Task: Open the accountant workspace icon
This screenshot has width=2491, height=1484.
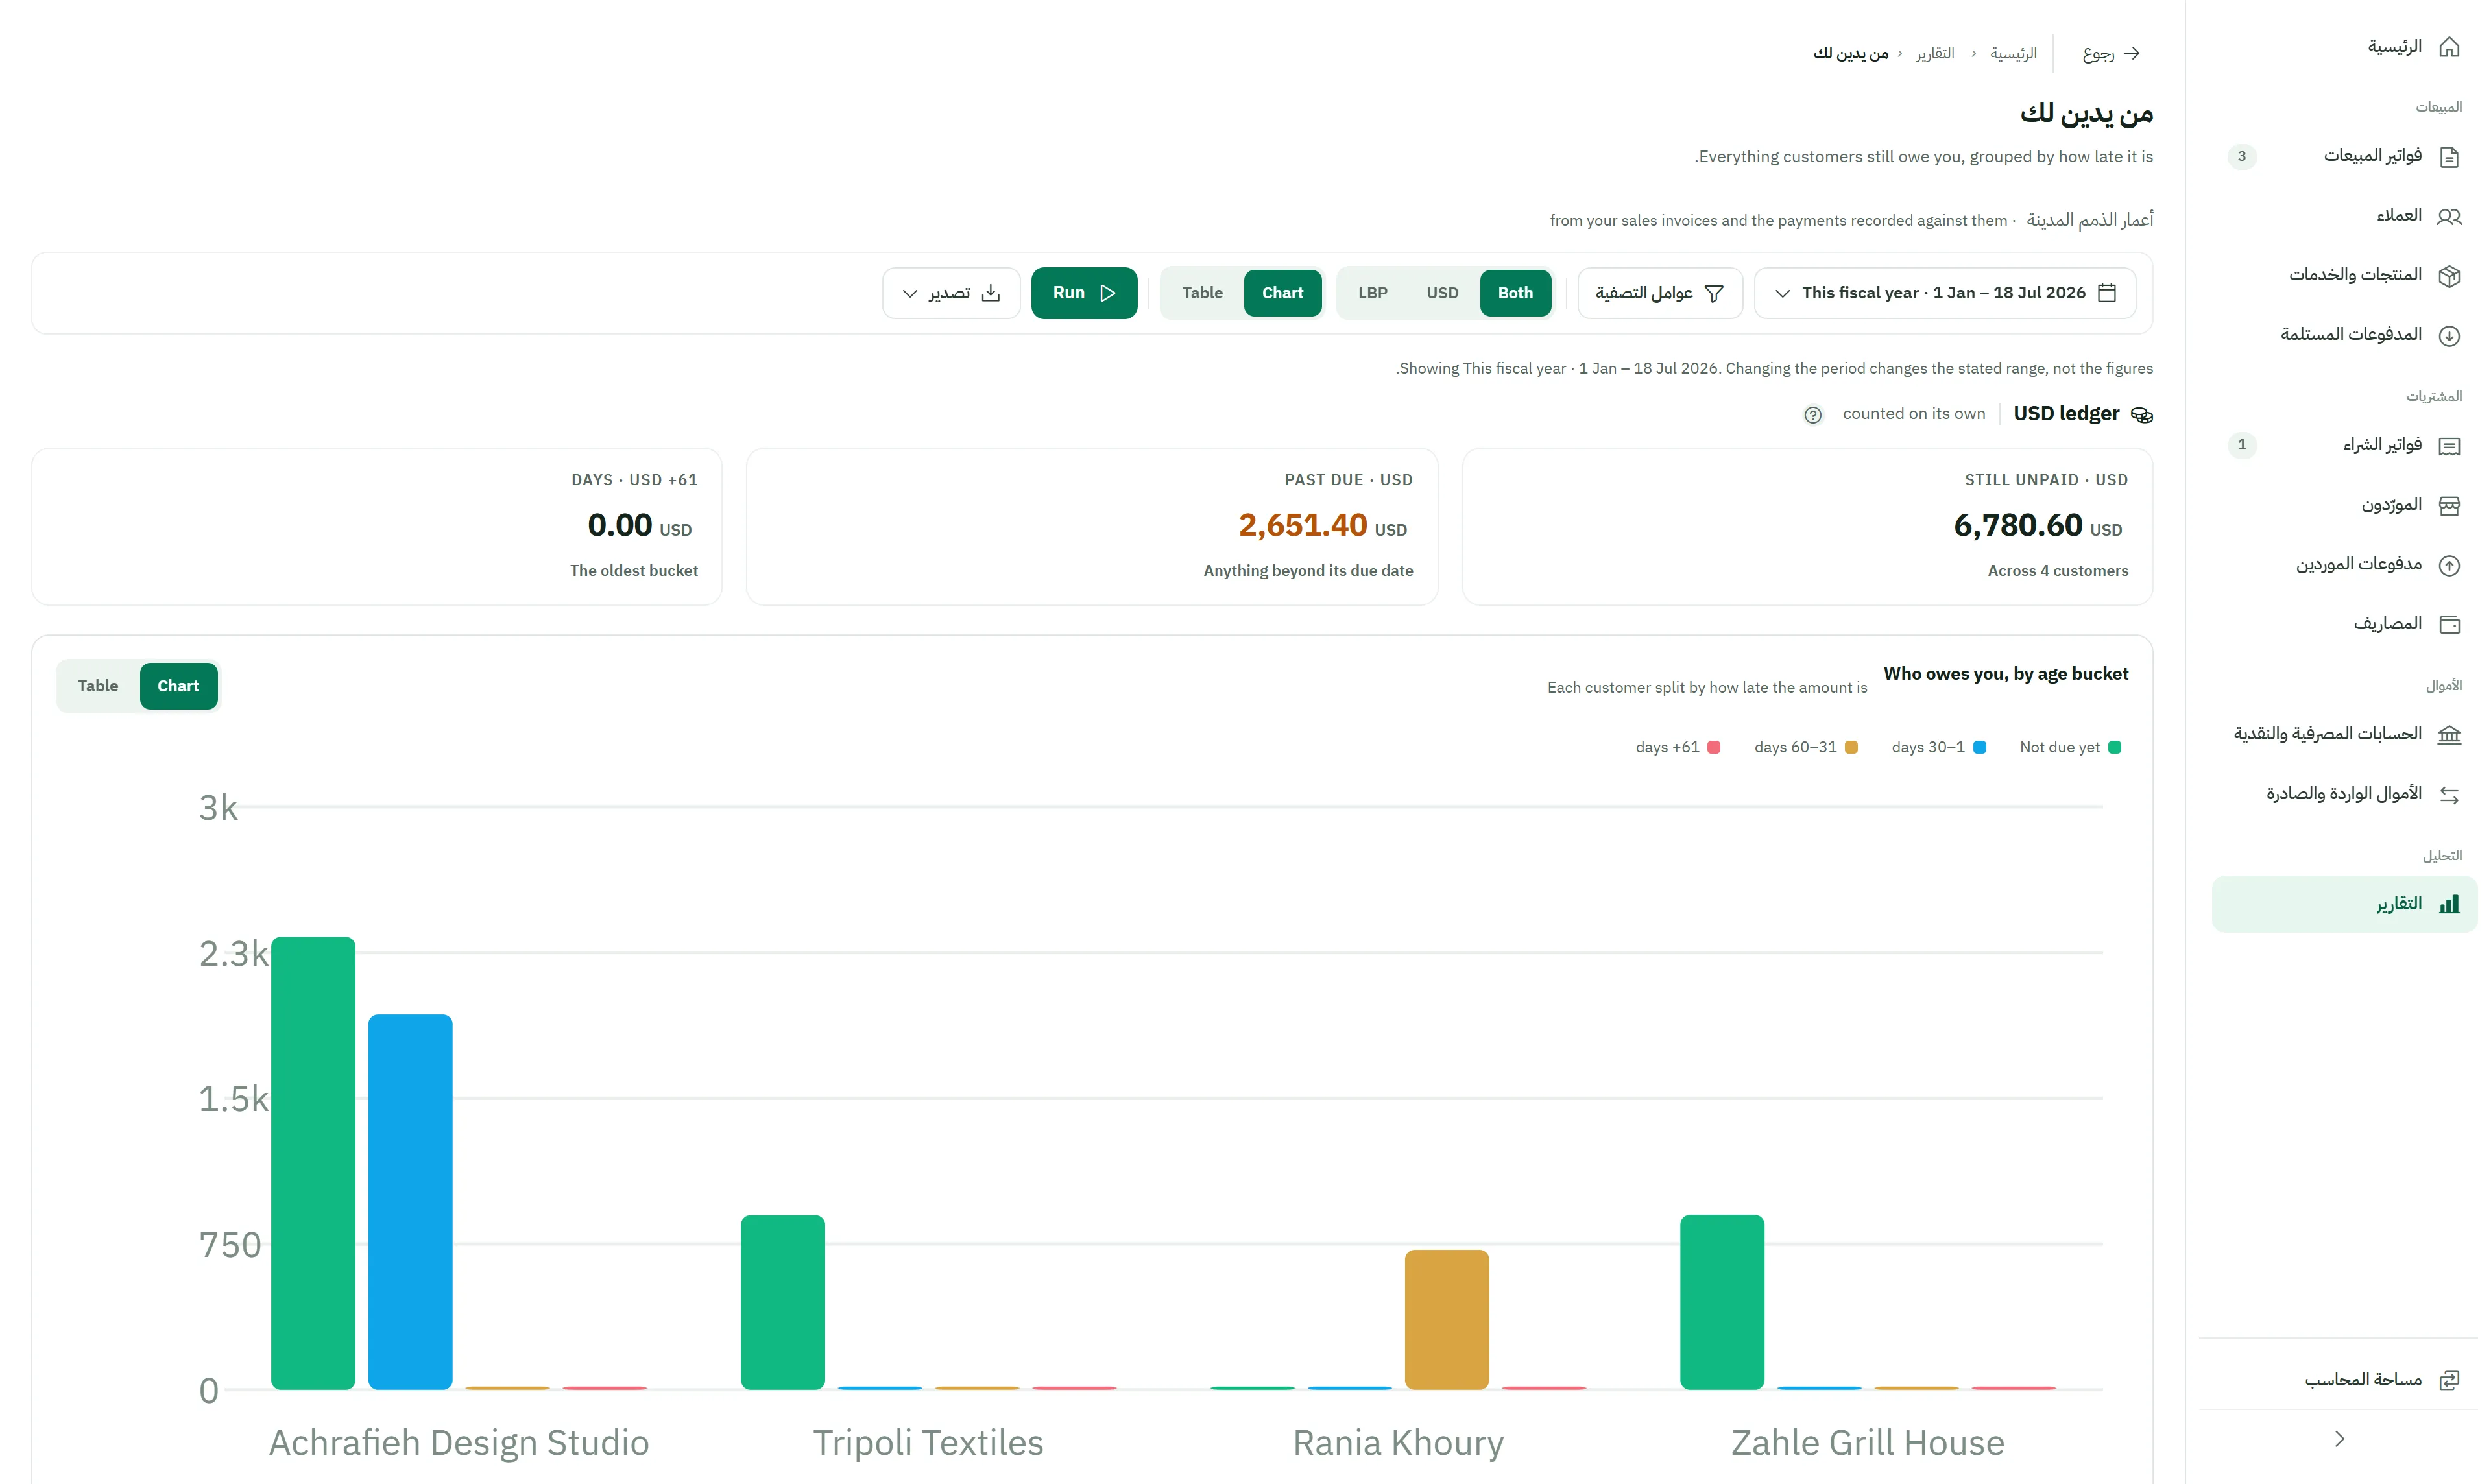Action: point(2448,1380)
